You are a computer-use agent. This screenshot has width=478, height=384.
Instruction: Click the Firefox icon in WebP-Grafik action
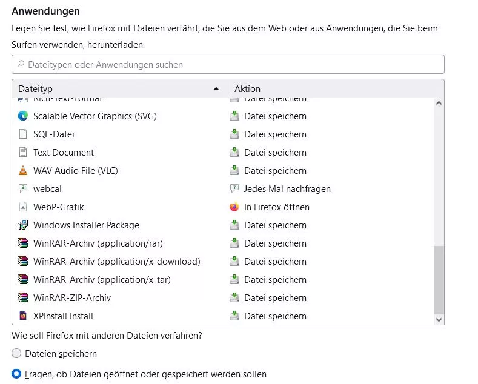[x=234, y=207]
